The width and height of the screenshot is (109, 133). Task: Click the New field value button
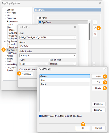[x=98, y=76]
